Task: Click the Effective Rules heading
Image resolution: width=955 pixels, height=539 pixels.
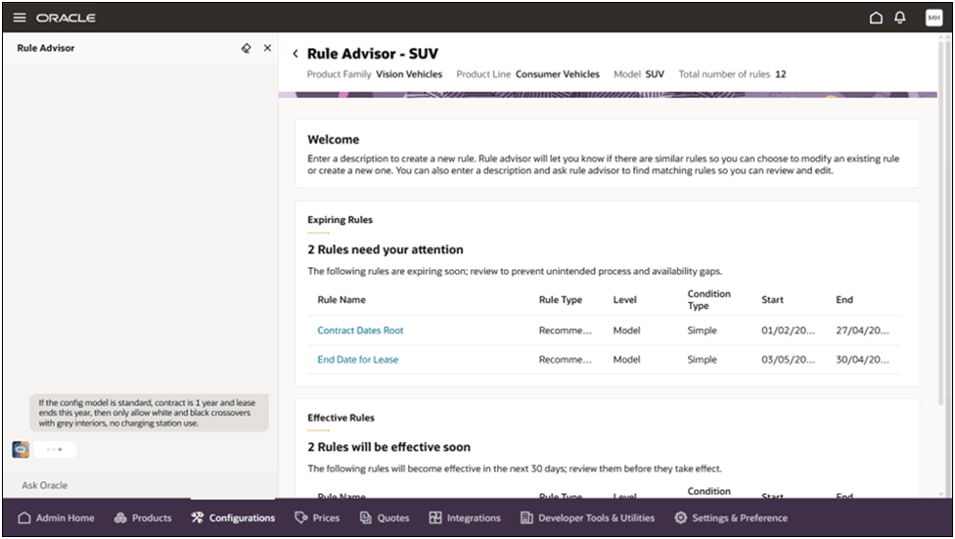Action: click(341, 418)
